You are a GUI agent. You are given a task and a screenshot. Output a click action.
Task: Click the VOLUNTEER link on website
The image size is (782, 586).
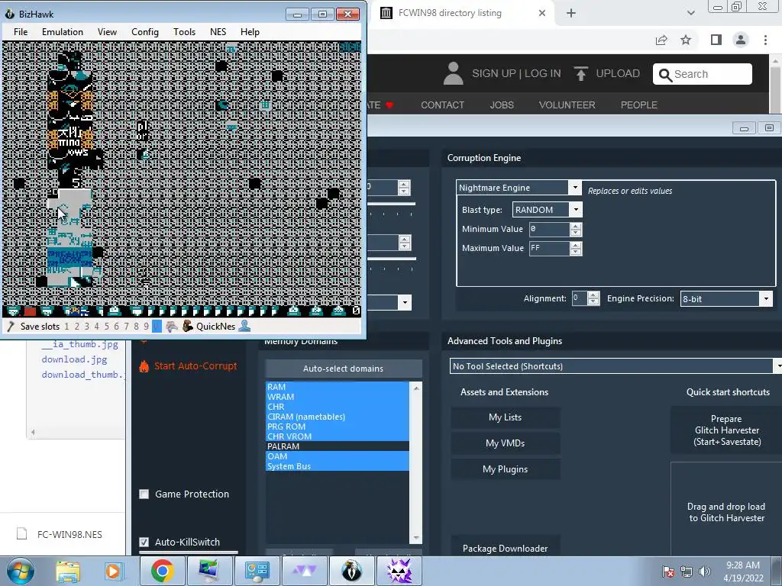coord(567,105)
